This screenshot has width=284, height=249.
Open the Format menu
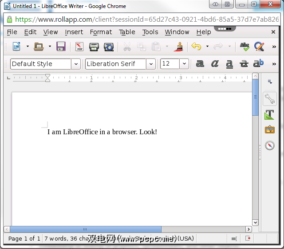(x=101, y=32)
